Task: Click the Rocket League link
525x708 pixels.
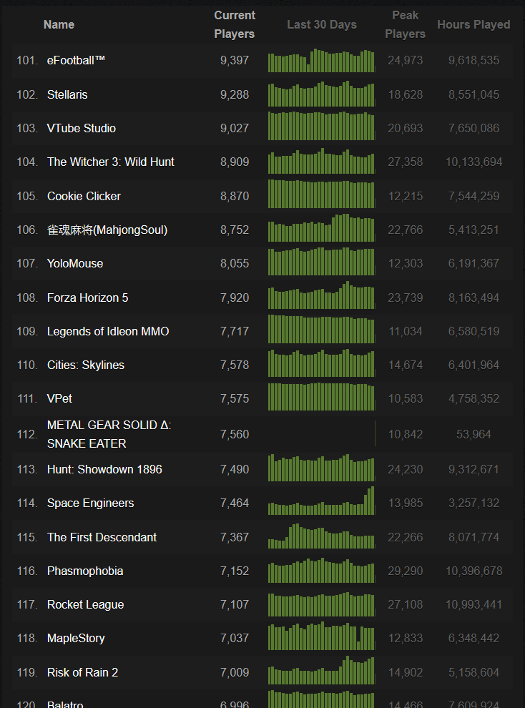Action: pos(85,604)
